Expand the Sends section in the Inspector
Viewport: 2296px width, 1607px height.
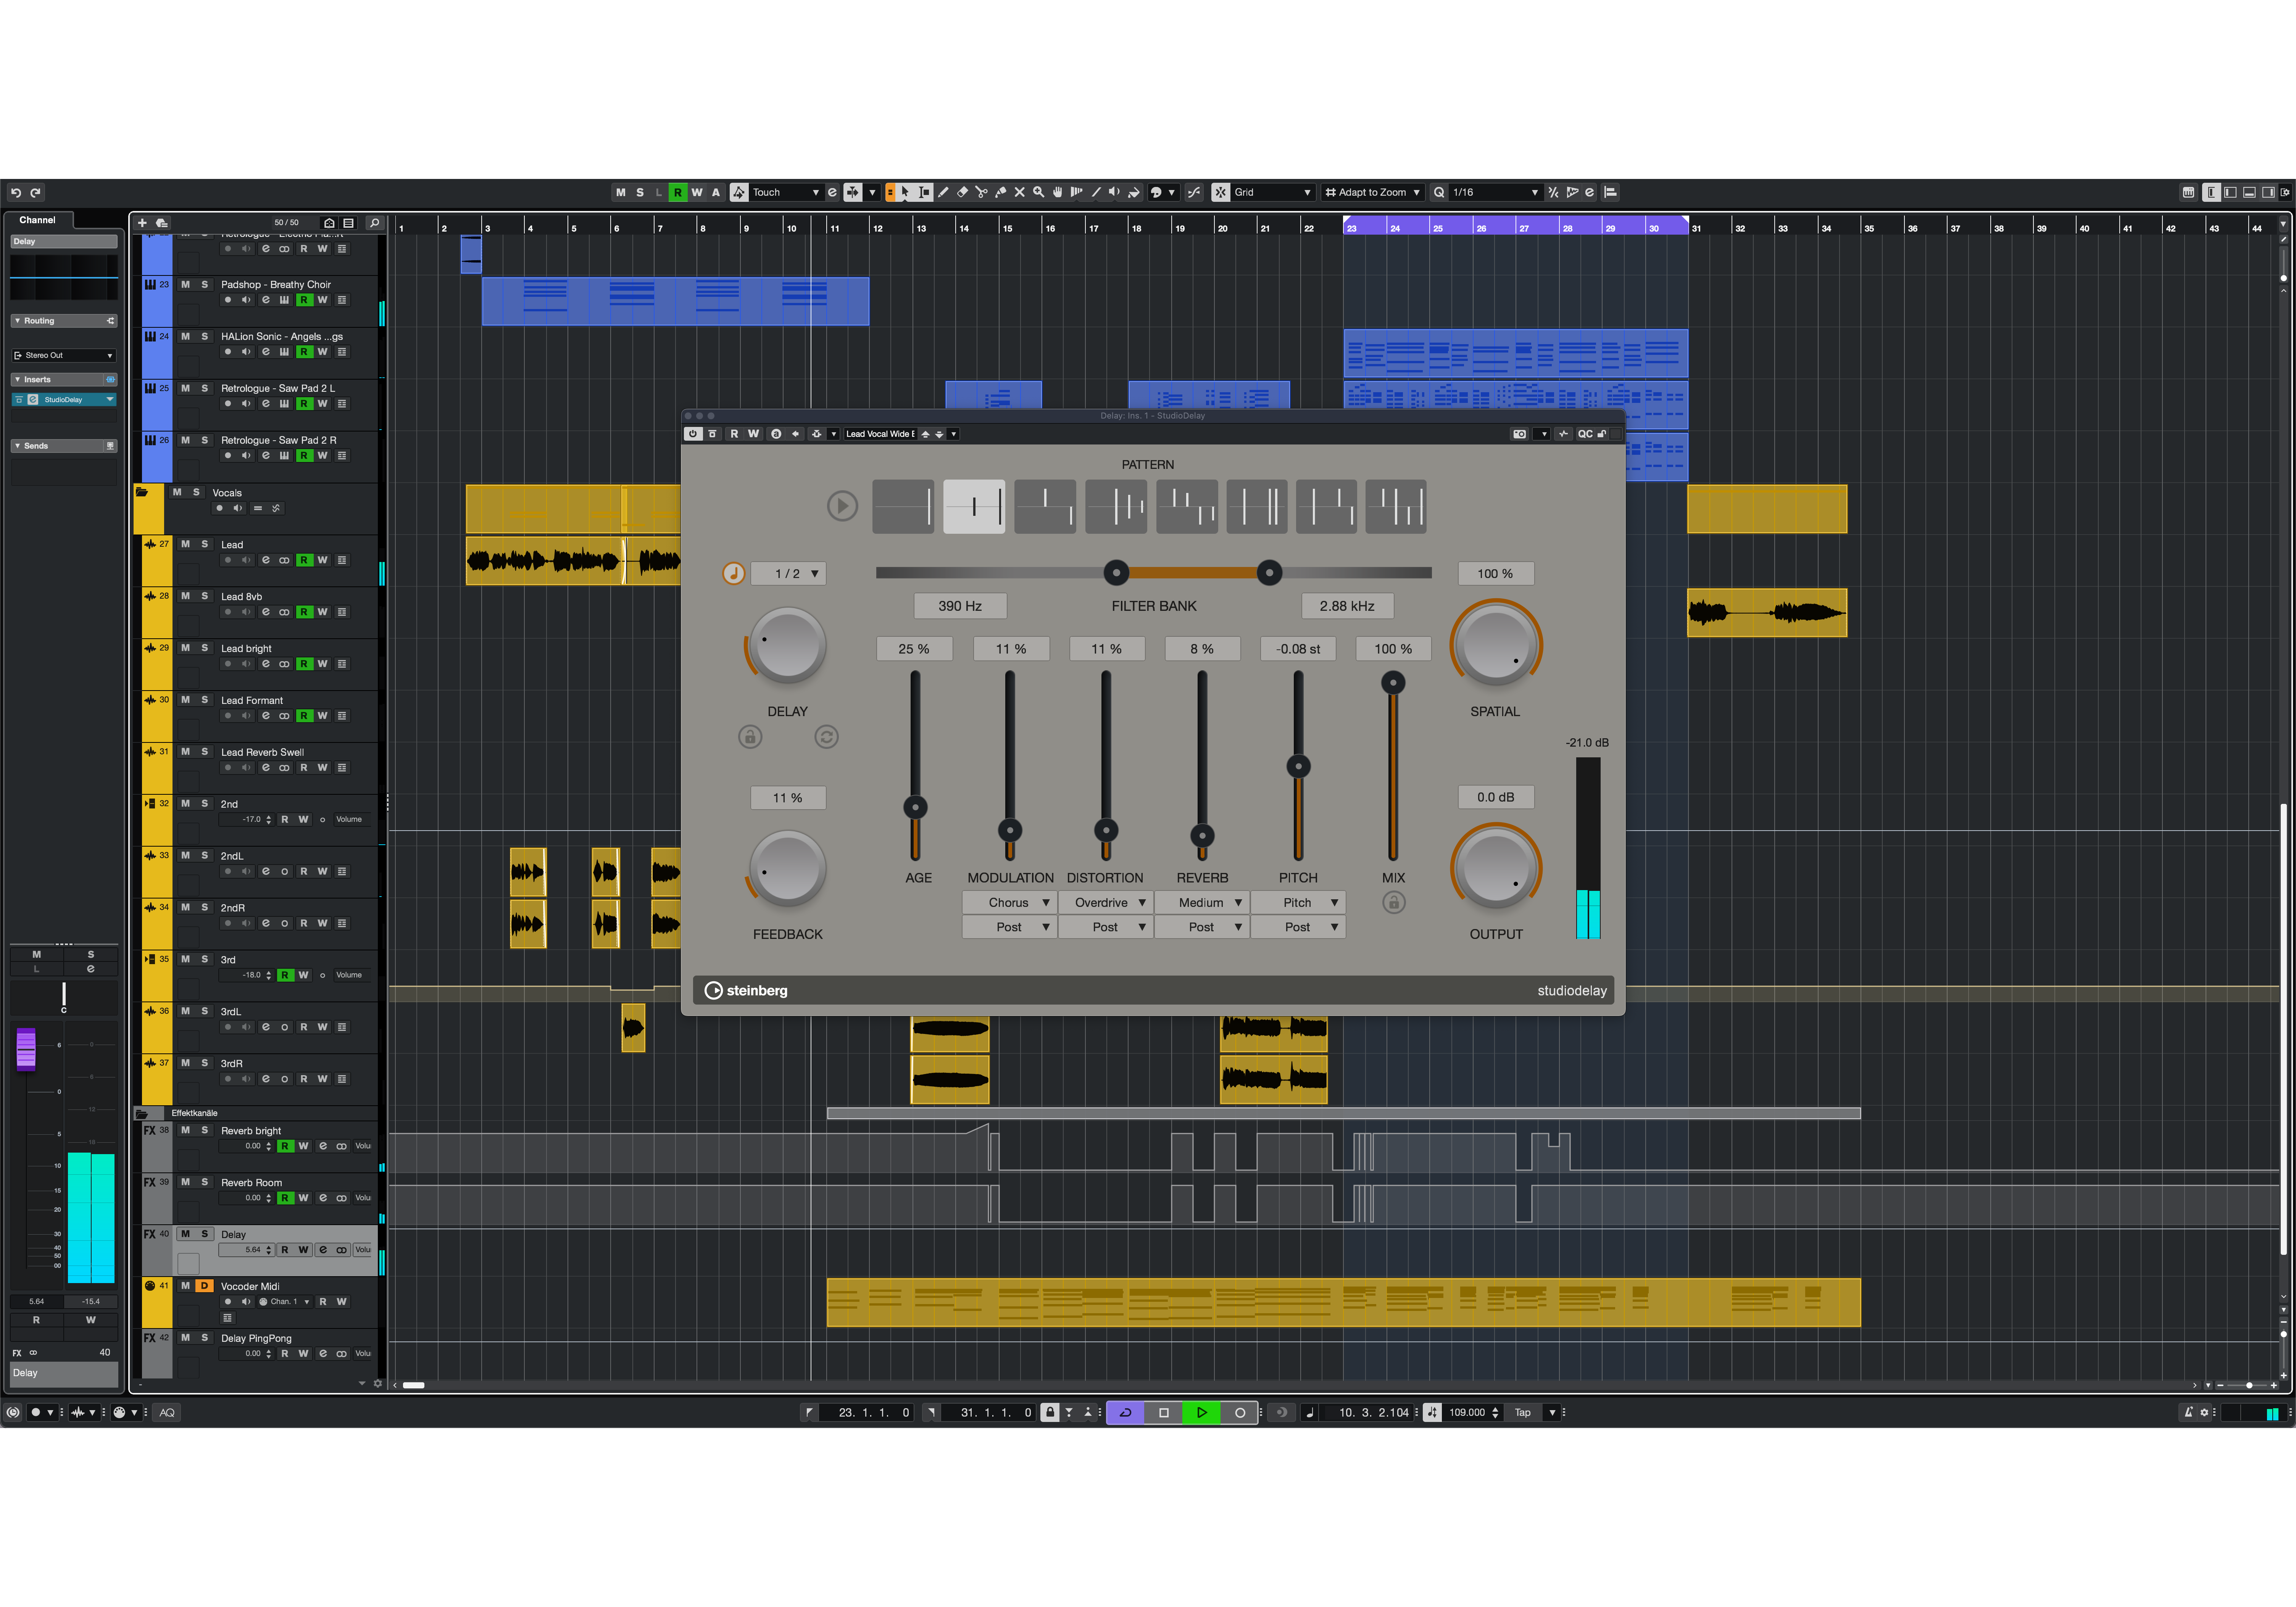point(17,446)
